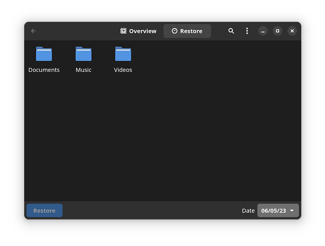325x246 pixels.
Task: Select the Documents folder icon
Action: click(x=44, y=54)
